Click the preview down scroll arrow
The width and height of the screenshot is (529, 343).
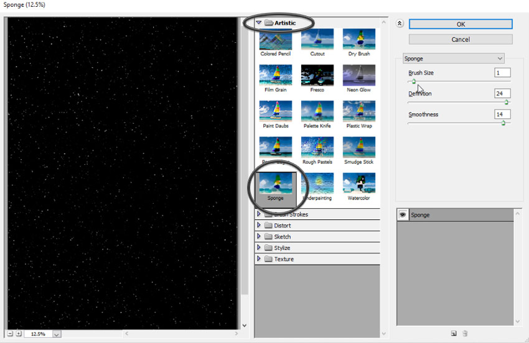pos(245,326)
